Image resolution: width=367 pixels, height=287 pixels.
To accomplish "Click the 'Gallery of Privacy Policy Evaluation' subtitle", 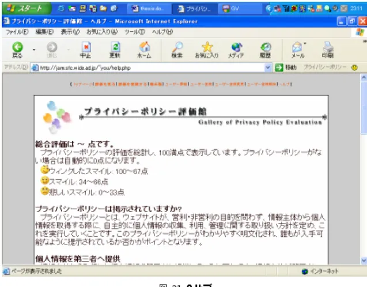I will click(260, 122).
